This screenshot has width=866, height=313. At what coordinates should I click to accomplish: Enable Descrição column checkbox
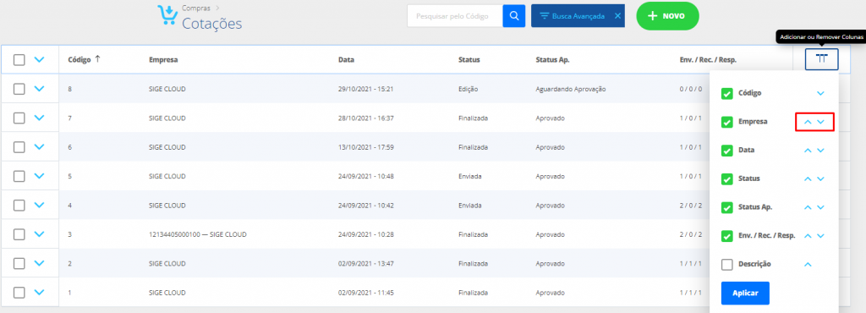point(726,265)
